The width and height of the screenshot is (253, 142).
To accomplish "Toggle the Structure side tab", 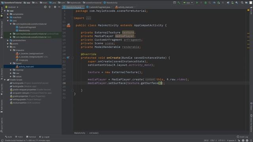I will coord(2,74).
